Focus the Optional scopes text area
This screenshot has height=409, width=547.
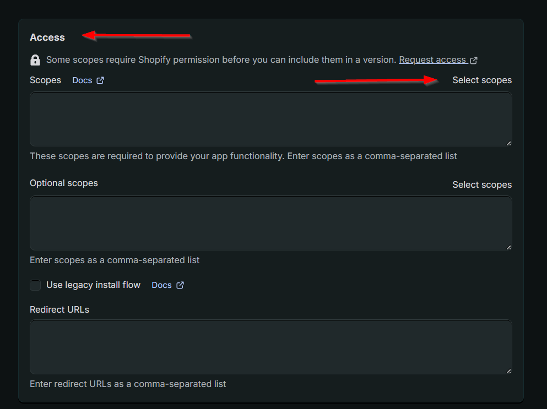click(270, 223)
